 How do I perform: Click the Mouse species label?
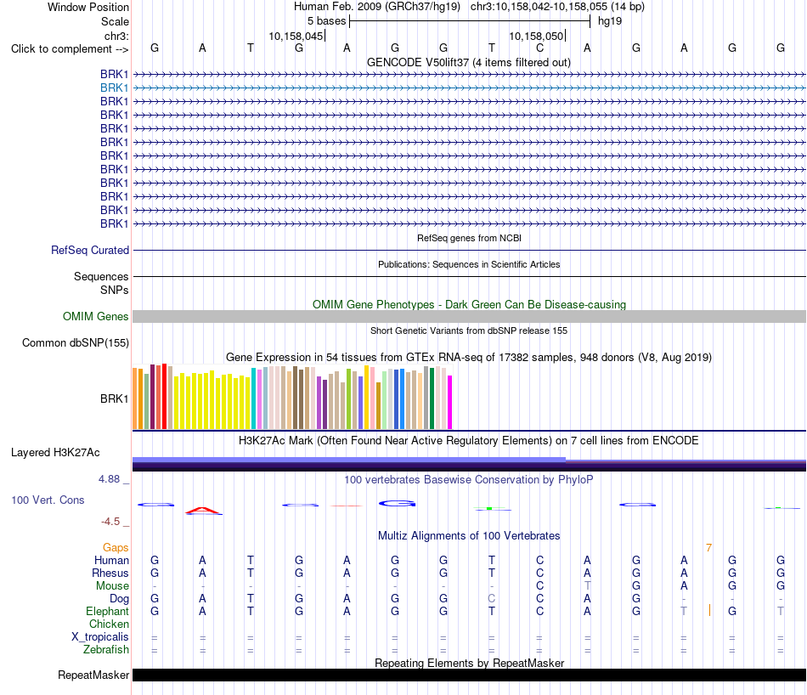[112, 586]
